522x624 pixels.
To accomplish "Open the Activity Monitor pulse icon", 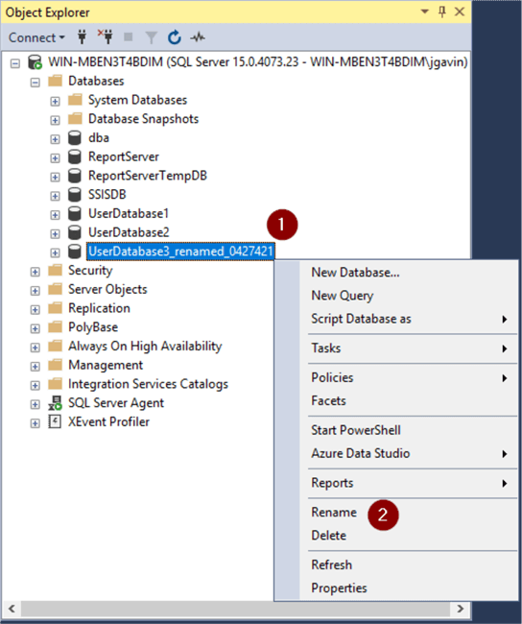I will (198, 37).
